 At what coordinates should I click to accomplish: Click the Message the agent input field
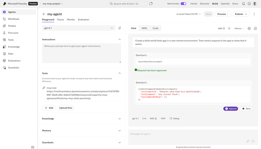185,134
